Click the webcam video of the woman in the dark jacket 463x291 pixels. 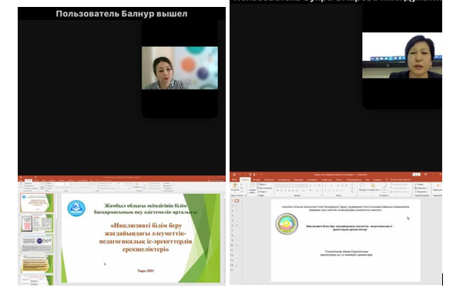(x=402, y=55)
